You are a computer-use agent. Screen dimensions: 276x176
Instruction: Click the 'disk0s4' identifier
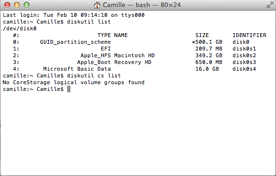244,69
